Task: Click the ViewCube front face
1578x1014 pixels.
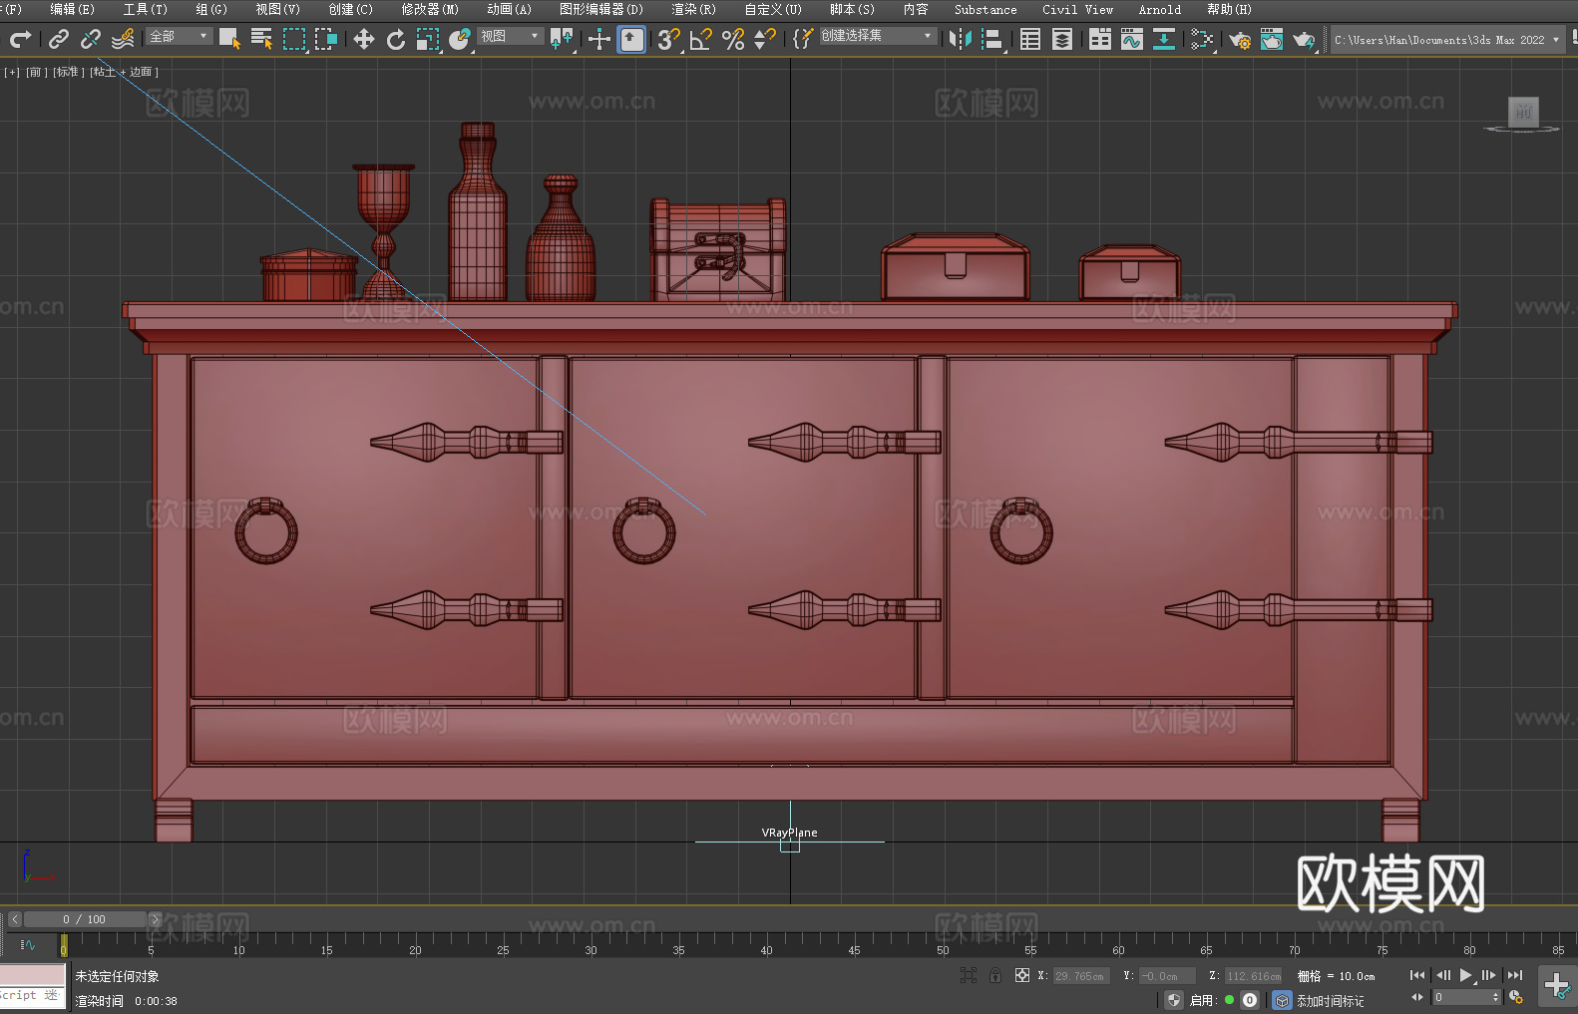Action: 1523,112
